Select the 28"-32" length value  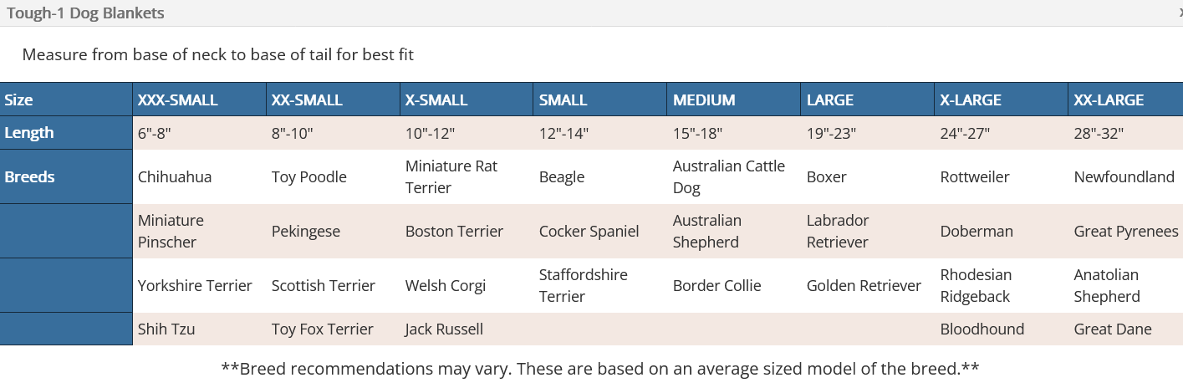coord(1125,133)
